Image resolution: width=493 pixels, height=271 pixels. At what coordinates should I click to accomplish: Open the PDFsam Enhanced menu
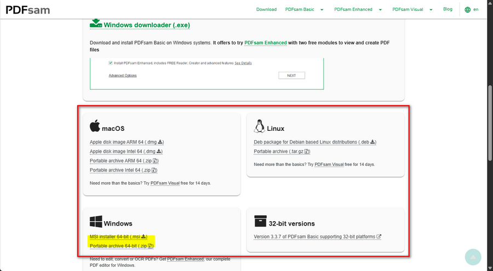[x=353, y=9]
